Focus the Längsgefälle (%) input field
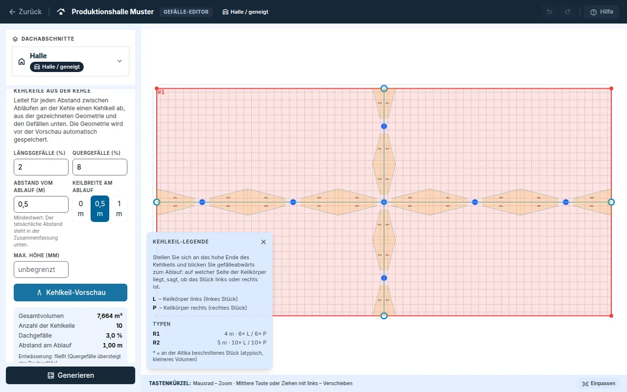 [41, 167]
